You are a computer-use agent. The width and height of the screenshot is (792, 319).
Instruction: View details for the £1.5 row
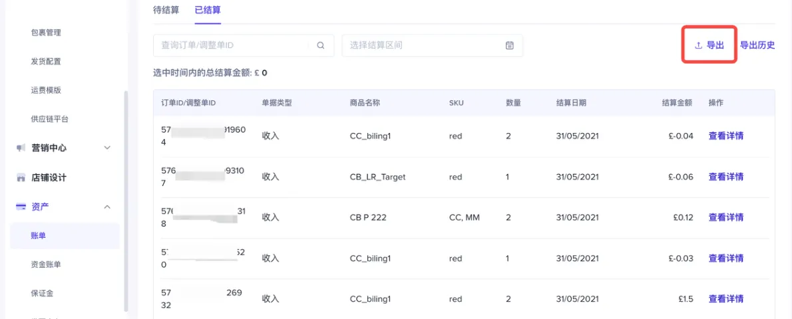(x=726, y=299)
